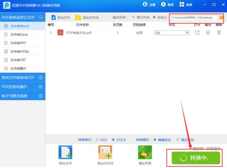Click the 总页数 column header
The height and width of the screenshot is (168, 227).
[118, 25]
